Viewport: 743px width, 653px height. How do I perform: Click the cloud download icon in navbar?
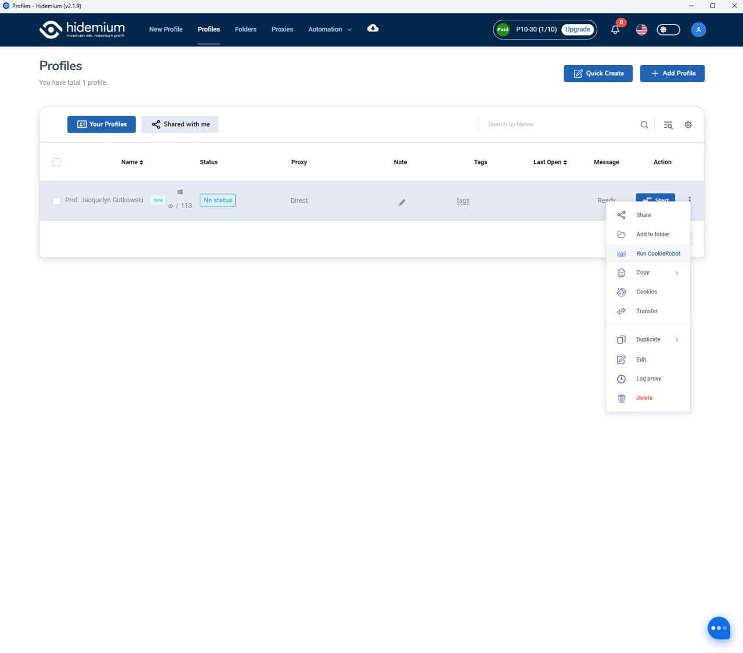[x=373, y=28]
